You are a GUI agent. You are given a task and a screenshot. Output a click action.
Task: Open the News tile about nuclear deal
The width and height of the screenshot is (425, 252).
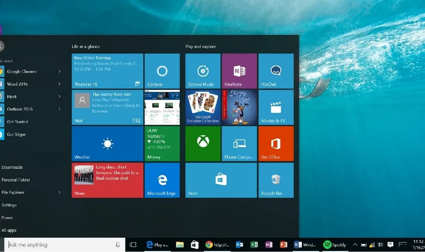point(108,180)
